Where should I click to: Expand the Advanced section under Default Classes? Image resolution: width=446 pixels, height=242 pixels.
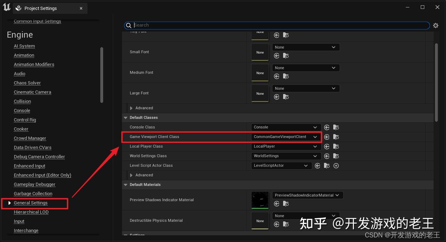click(131, 175)
